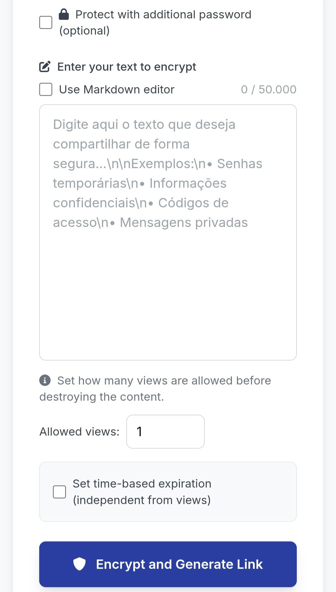The width and height of the screenshot is (336, 592).
Task: Click inside the text to encrypt area
Action: (x=168, y=233)
